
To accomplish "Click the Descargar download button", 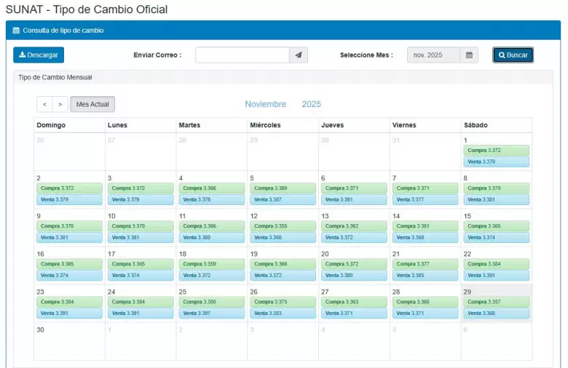I will tap(39, 55).
